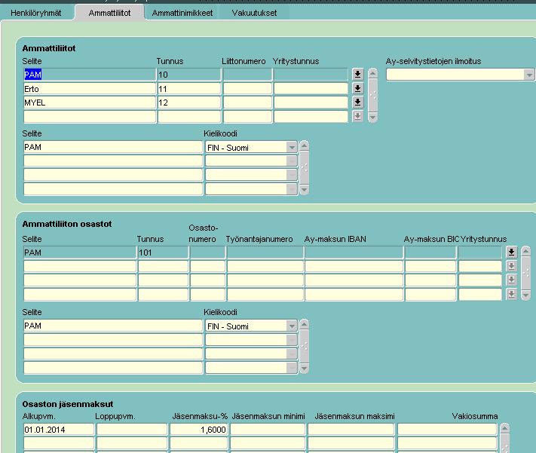Viewport: 536px width, 453px height.
Task: Click Osastonumero field in PAM osasto row
Action: [x=207, y=253]
